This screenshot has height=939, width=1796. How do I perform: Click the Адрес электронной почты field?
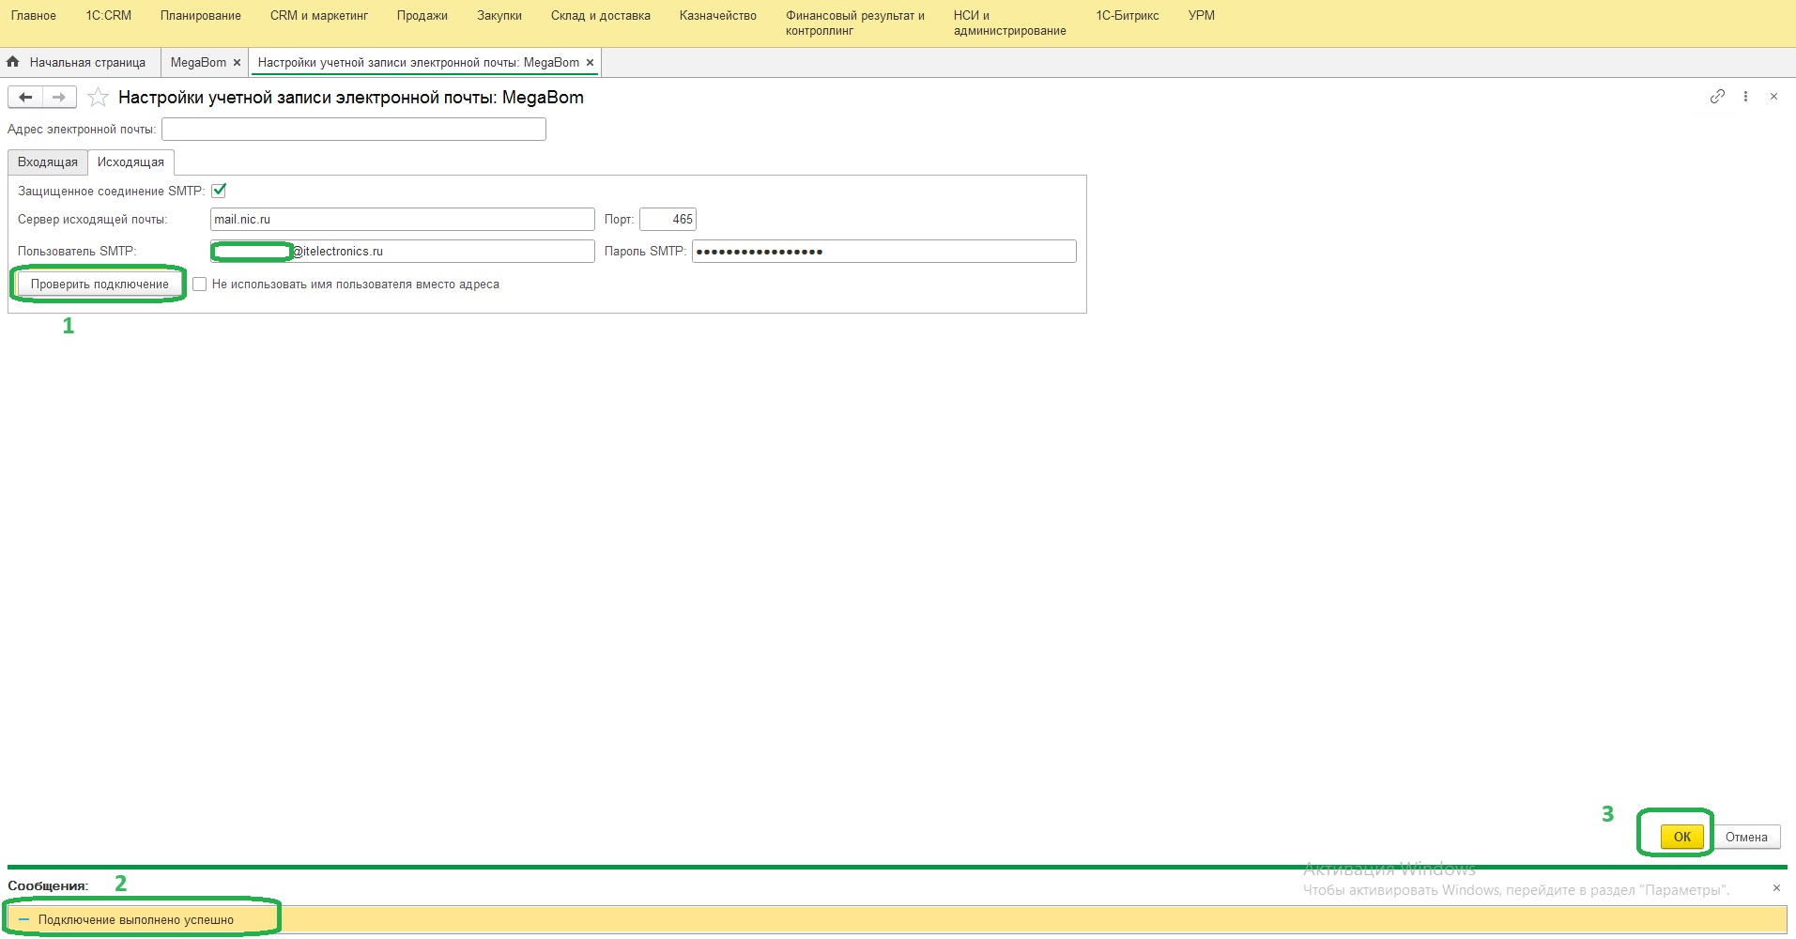coord(353,130)
